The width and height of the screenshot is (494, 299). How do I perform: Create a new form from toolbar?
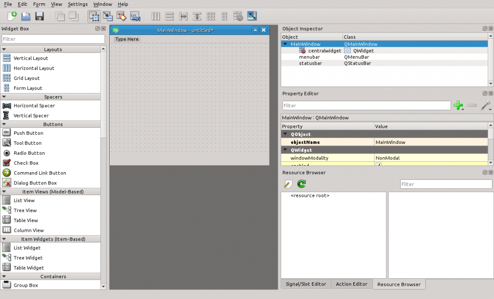click(12, 16)
